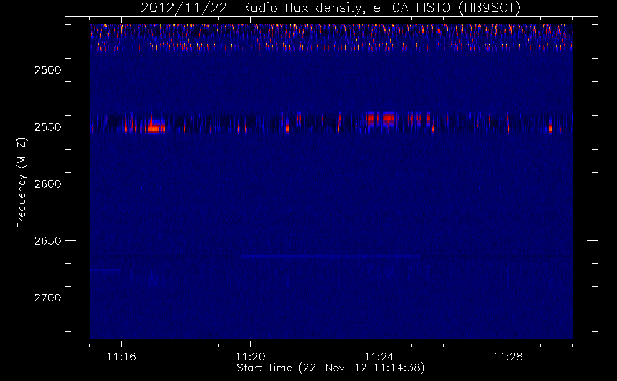617x381 pixels.
Task: Click the 11:20 time tick label
Action: (x=250, y=357)
